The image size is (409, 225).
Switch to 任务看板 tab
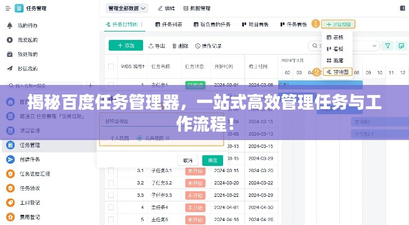(x=294, y=25)
